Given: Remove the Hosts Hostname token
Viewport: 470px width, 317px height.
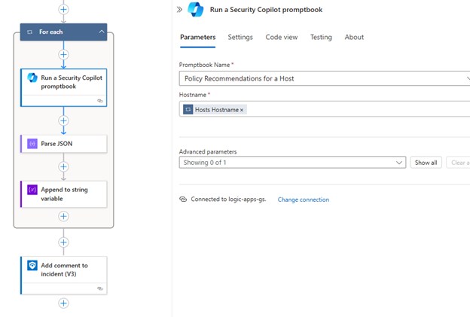Looking at the screenshot, I should (x=242, y=110).
